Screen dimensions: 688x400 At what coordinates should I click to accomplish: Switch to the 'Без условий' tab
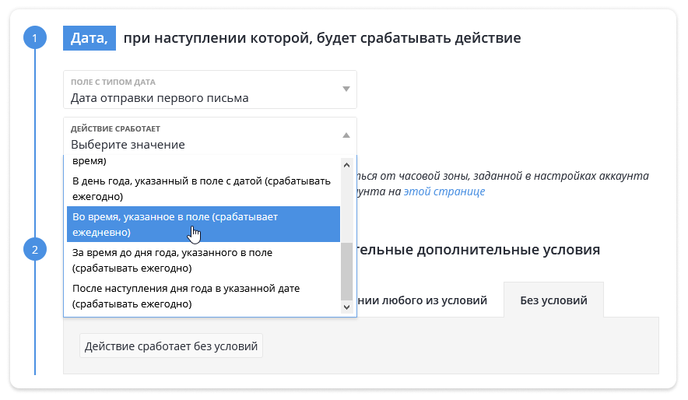pyautogui.click(x=553, y=300)
